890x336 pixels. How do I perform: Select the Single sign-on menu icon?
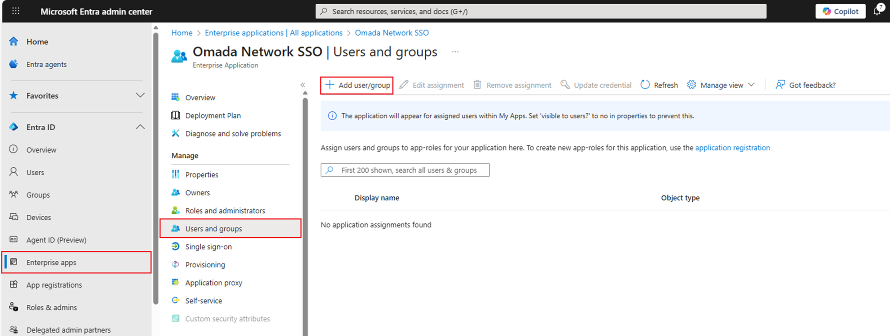(176, 246)
